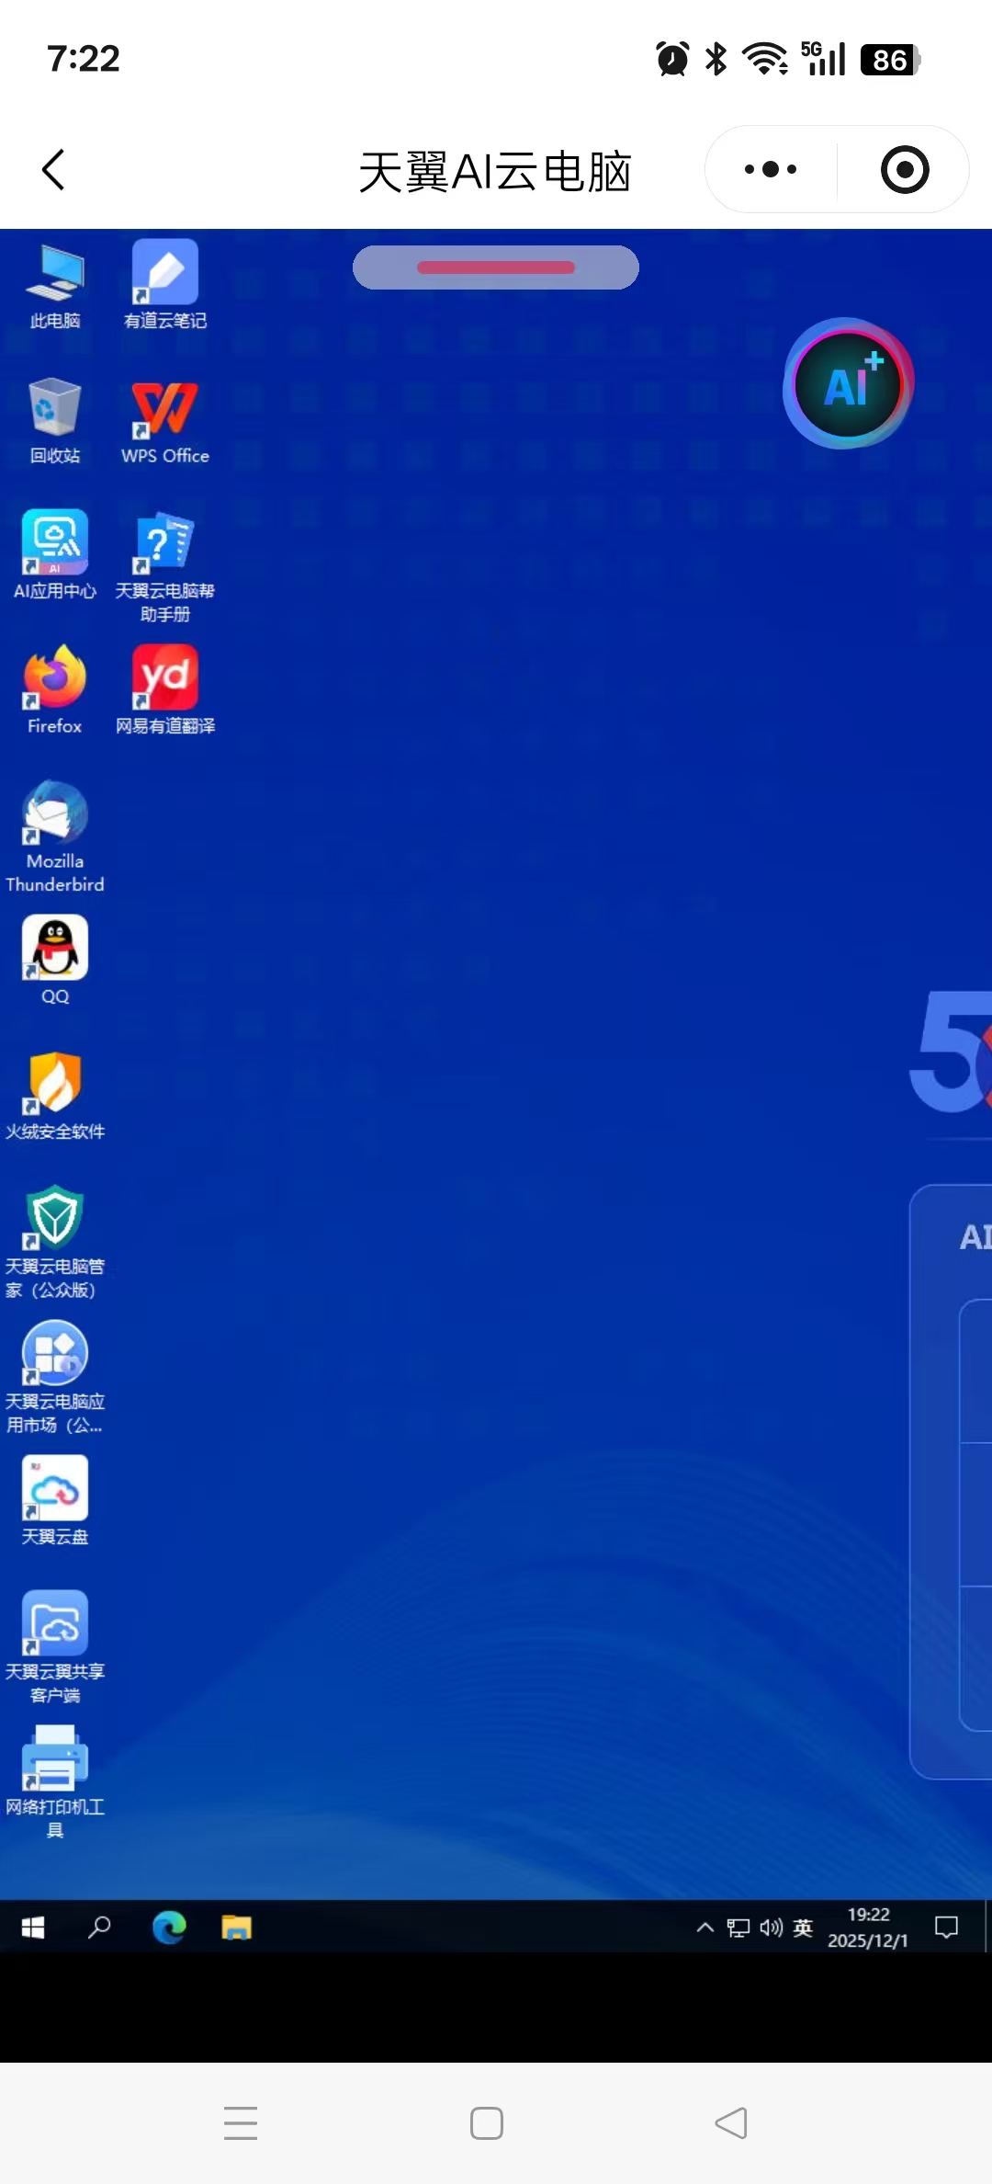Image resolution: width=992 pixels, height=2184 pixels.
Task: Toggle the 英 input language indicator
Action: coord(803,1927)
